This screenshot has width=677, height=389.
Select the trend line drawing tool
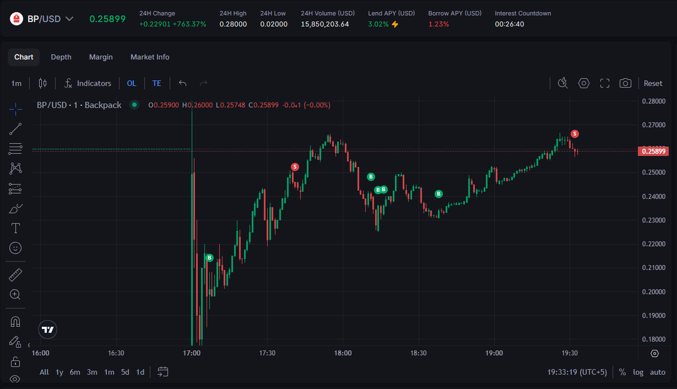click(16, 129)
